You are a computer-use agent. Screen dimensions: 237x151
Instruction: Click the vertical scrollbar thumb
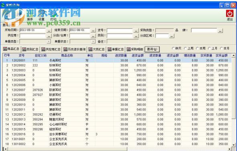pos(233,88)
